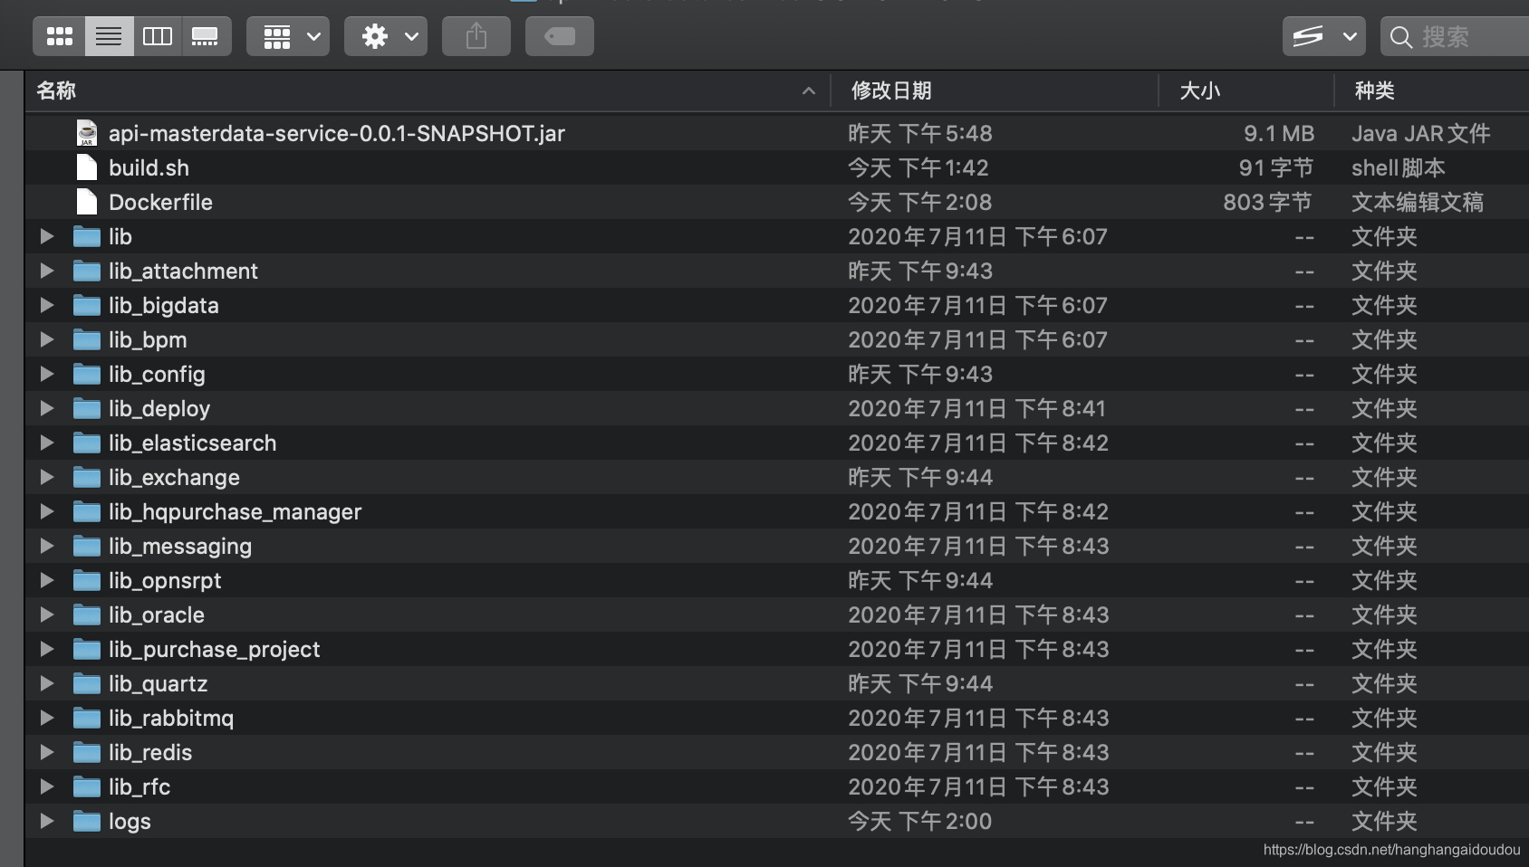Click lib_attachment date 昨天 下午9:43
The width and height of the screenshot is (1529, 867).
point(920,271)
